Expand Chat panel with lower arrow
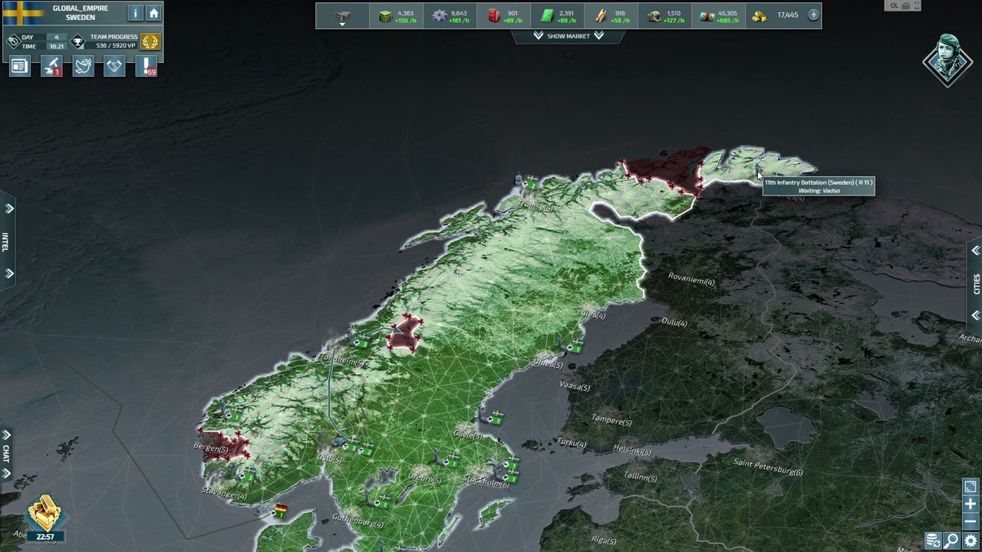 coord(7,473)
